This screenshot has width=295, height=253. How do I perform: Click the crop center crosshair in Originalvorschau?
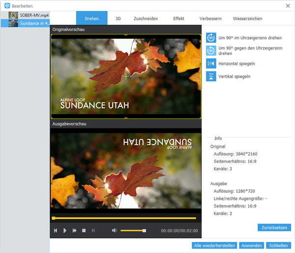click(126, 76)
